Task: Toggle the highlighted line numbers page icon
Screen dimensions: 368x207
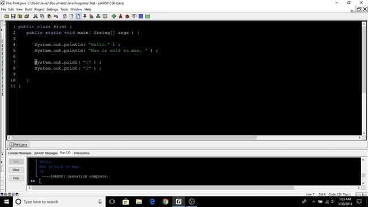Action: 78,16
